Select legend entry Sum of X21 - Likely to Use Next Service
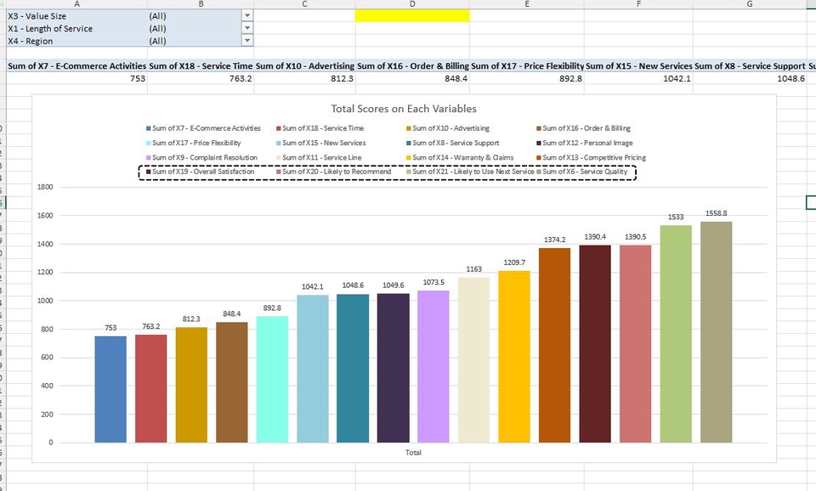 click(470, 171)
